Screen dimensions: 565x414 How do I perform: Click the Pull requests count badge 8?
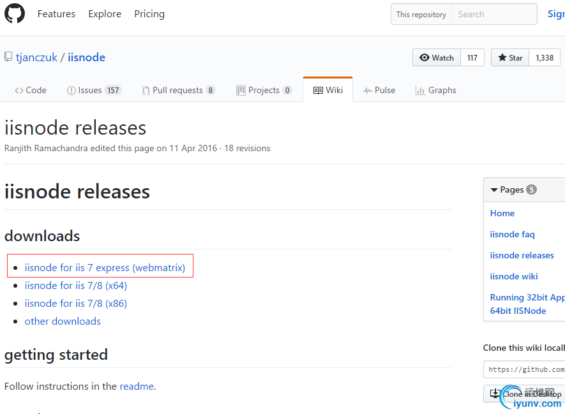click(211, 91)
